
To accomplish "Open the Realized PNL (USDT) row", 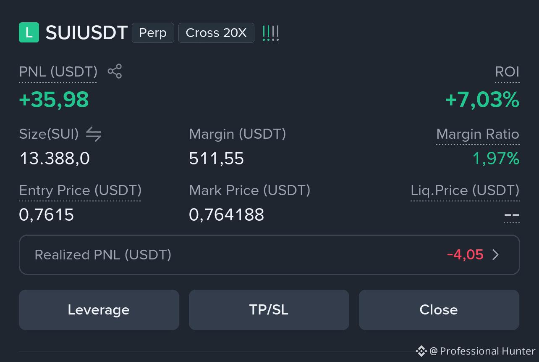I will pyautogui.click(x=269, y=255).
